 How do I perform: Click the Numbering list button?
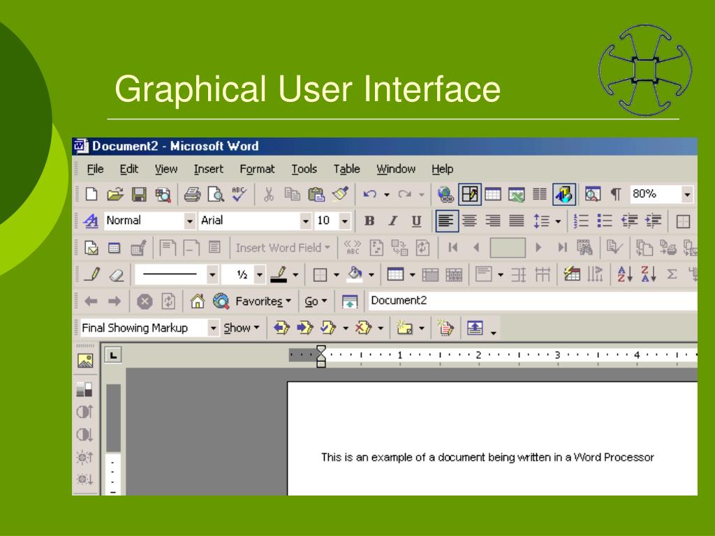pos(581,221)
